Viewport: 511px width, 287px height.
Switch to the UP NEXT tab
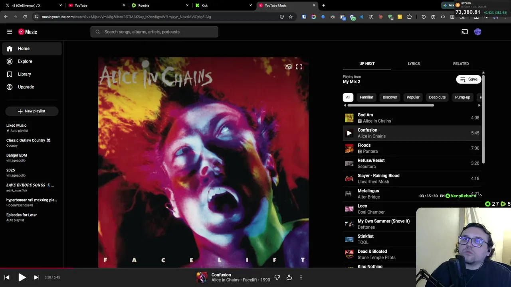[x=367, y=64]
